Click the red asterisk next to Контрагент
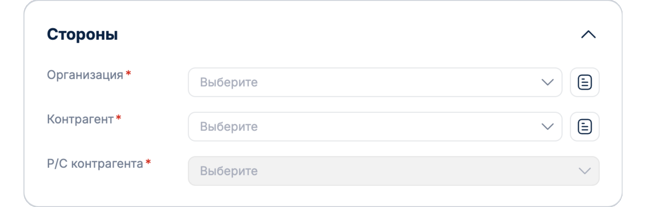The height and width of the screenshot is (207, 646). pos(118,118)
